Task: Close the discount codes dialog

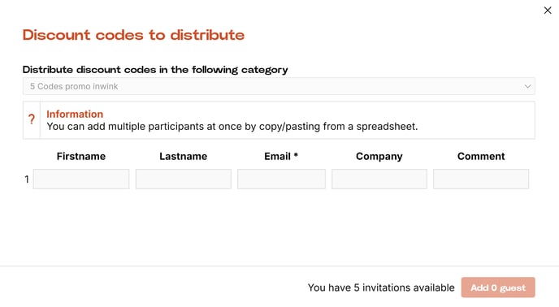Action: (x=548, y=11)
